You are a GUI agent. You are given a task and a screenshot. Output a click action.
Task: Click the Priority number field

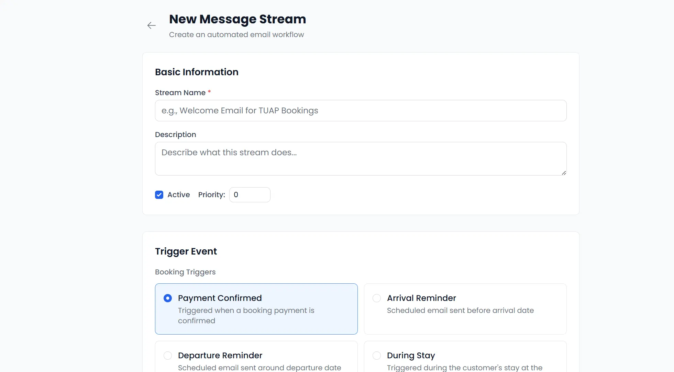pos(250,194)
